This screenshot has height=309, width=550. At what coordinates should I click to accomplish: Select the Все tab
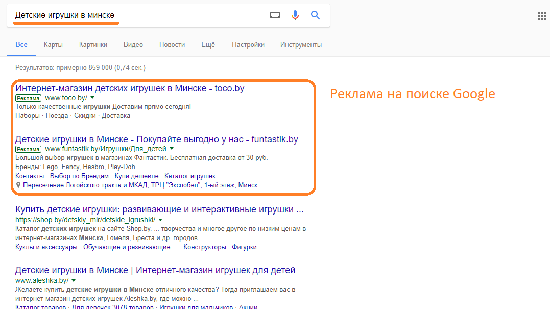tap(21, 44)
